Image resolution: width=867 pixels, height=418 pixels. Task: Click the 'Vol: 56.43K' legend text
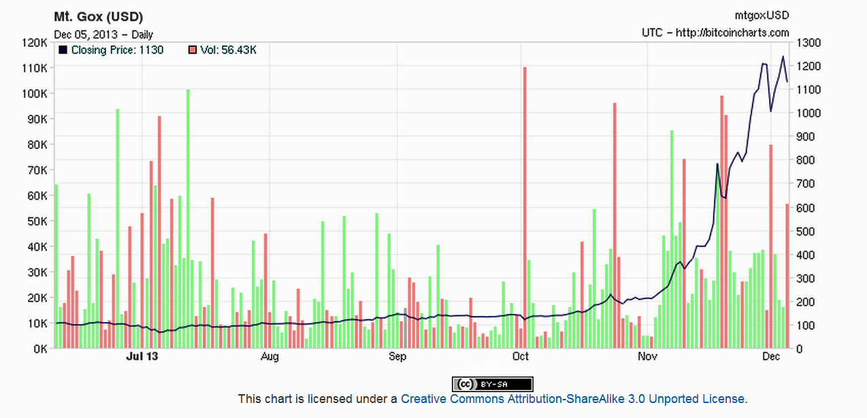[228, 50]
